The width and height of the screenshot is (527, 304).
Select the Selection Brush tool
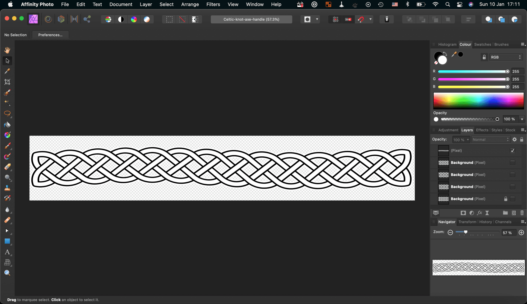coord(7,93)
